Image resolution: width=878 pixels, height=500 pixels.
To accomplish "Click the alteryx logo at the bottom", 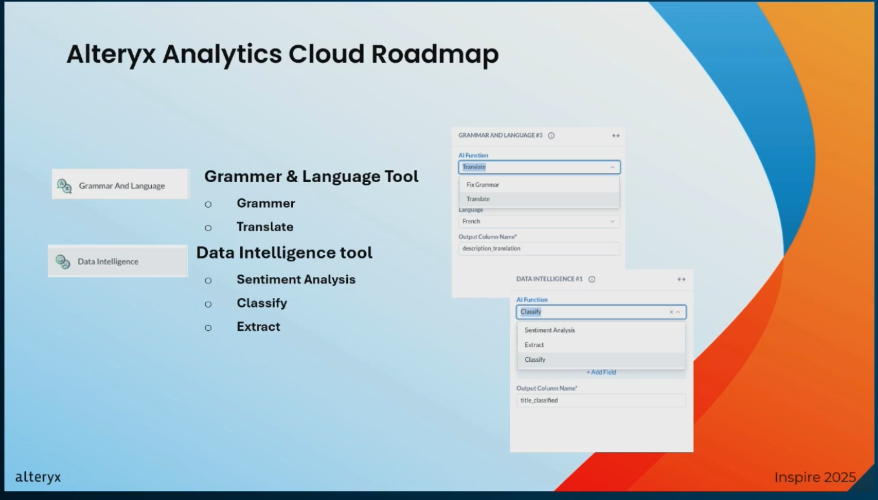I will pyautogui.click(x=38, y=477).
